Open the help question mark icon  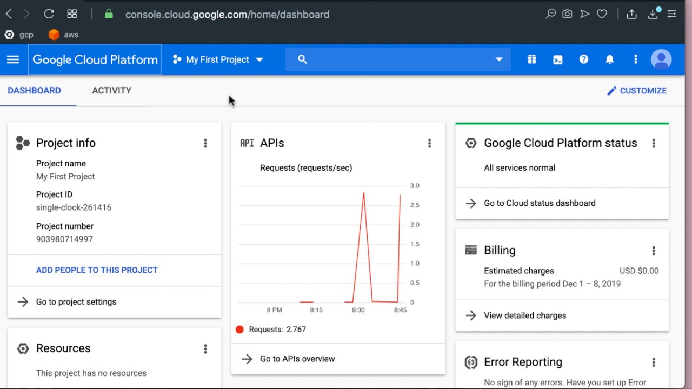584,59
